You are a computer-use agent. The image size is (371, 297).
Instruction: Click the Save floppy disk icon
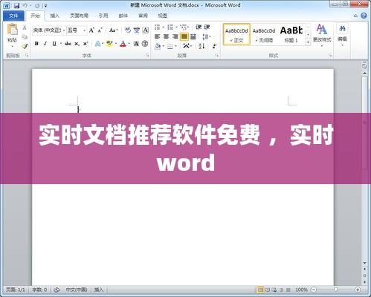point(16,5)
